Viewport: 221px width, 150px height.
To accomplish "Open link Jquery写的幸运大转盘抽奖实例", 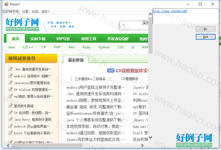I will (95, 140).
